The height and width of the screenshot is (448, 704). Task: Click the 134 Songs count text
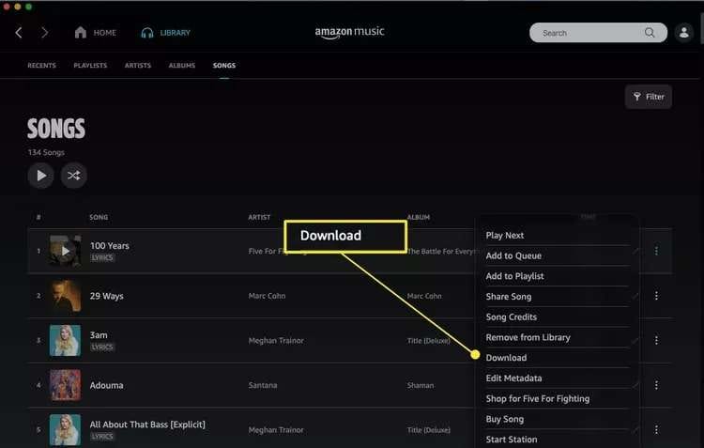coord(46,152)
